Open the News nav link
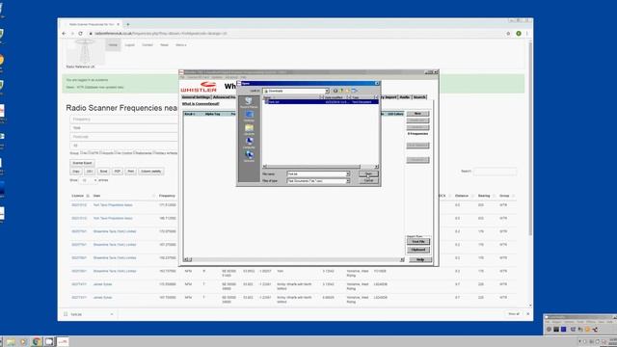Screen dimensions: 617x347 pos(164,45)
